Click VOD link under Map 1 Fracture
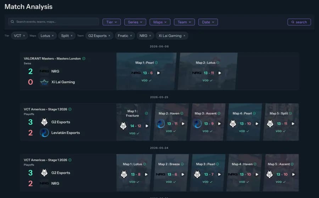Image resolution: width=319 pixels, height=198 pixels. [x=134, y=134]
